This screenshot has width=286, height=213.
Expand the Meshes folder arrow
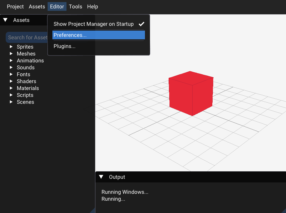point(11,53)
